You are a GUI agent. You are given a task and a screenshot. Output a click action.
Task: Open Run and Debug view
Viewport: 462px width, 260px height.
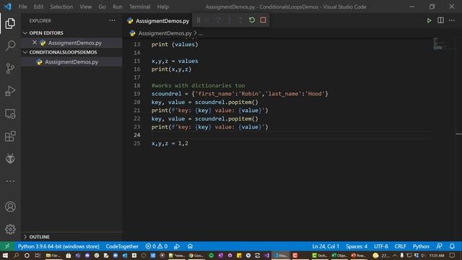10,91
